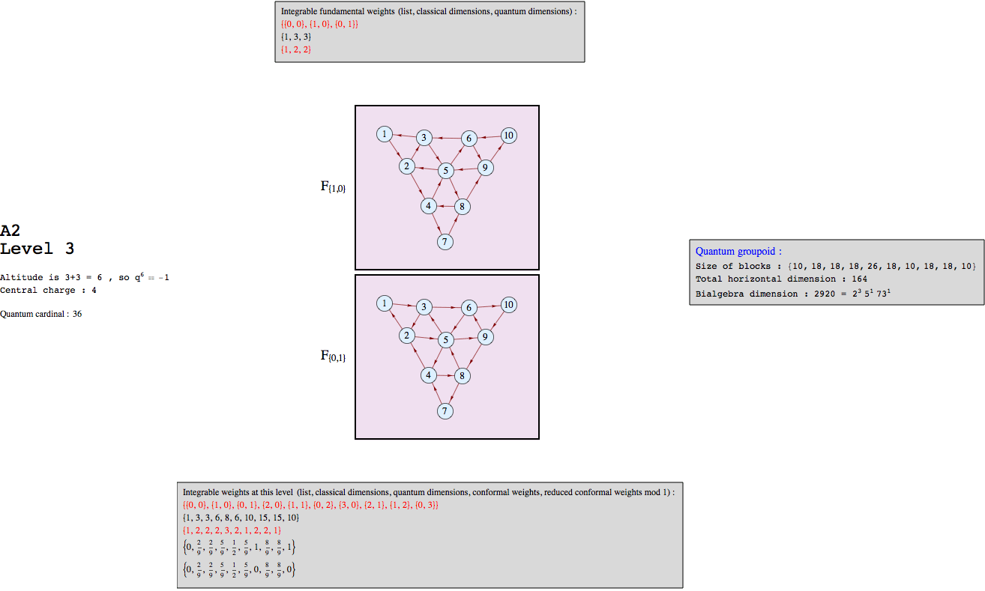Click the quantum dimensions {1, 2, 2}
The image size is (985, 591).
296,49
